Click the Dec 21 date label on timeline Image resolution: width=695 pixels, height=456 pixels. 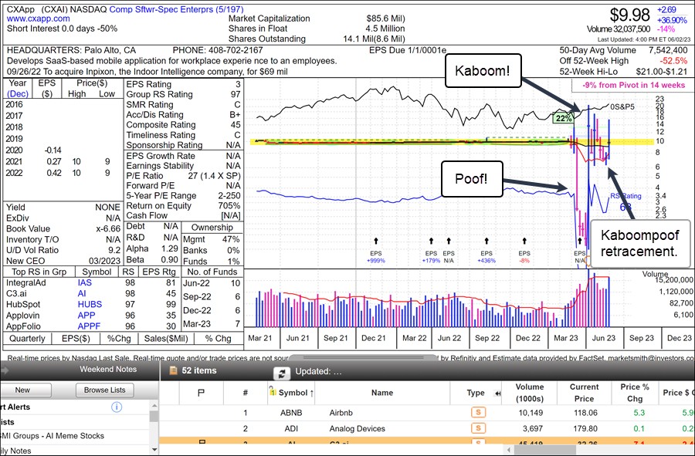point(373,338)
